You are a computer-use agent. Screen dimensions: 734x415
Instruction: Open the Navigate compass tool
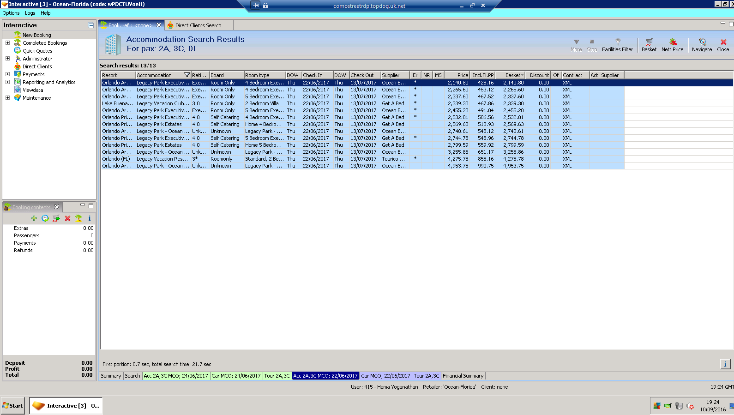(702, 42)
